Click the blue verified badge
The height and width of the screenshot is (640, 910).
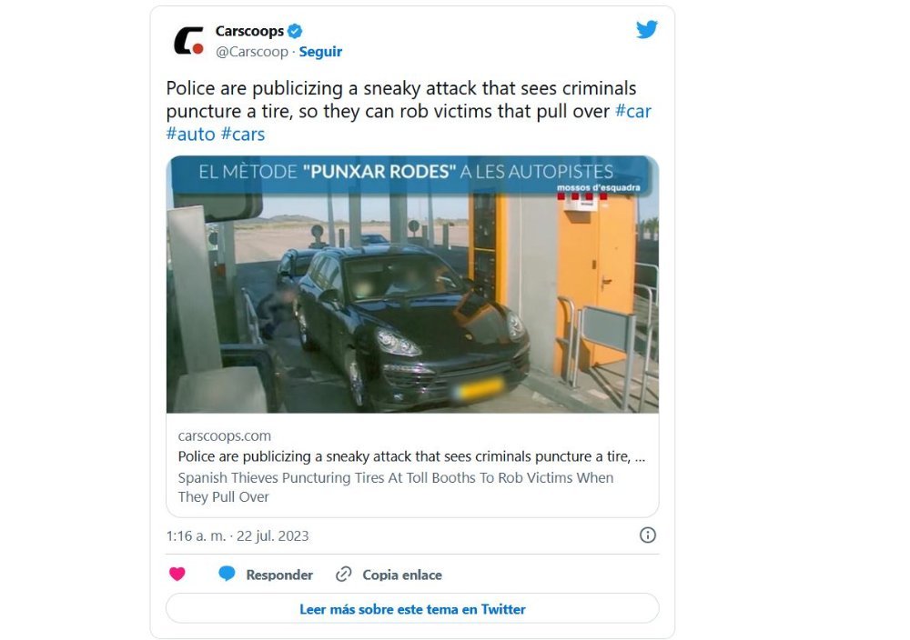(x=295, y=31)
